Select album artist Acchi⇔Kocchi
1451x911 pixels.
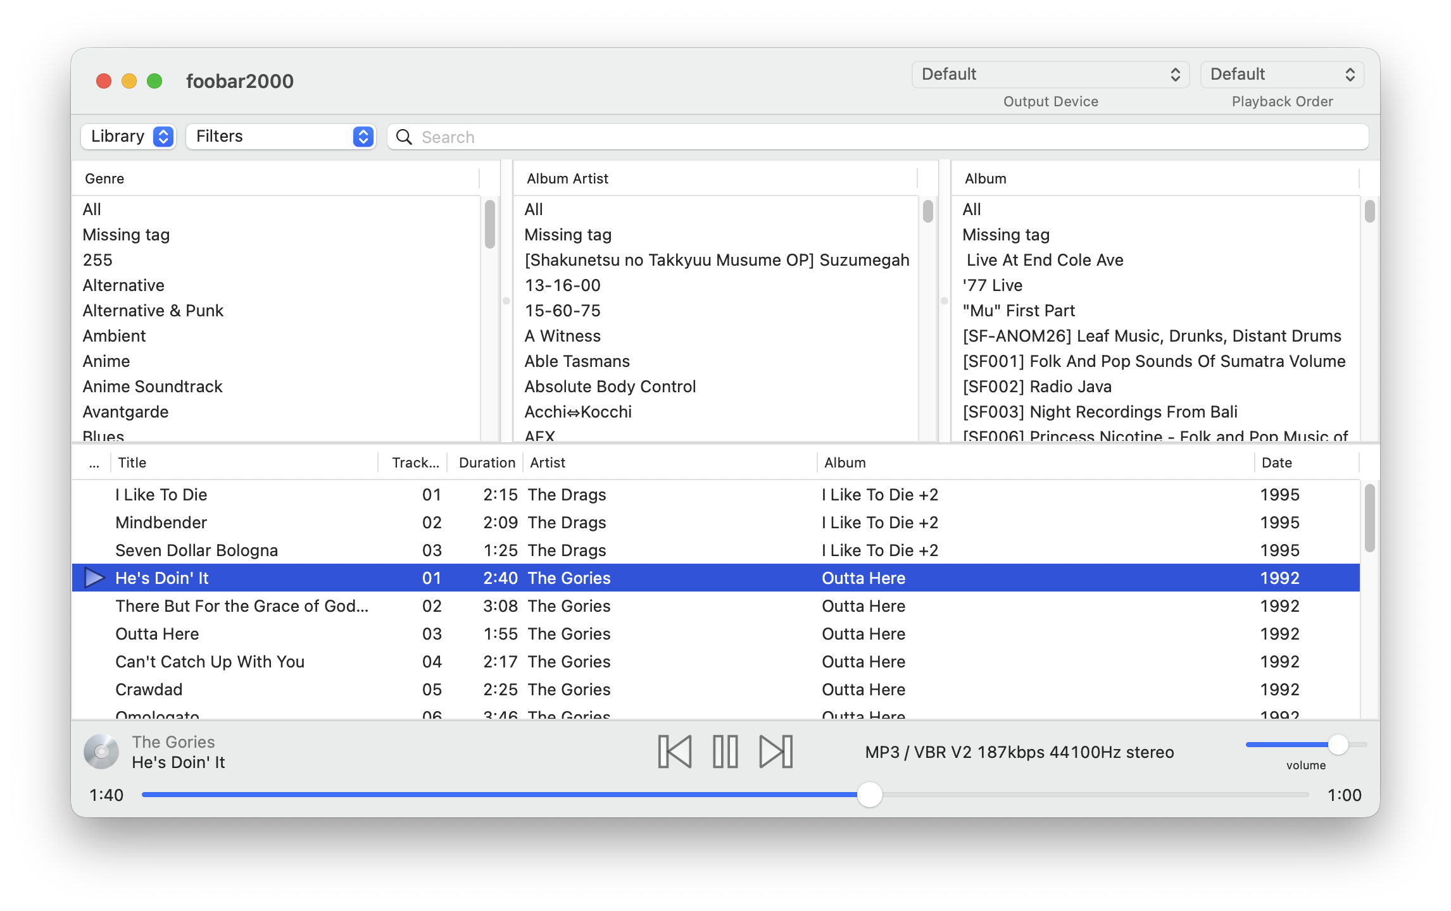(716, 412)
